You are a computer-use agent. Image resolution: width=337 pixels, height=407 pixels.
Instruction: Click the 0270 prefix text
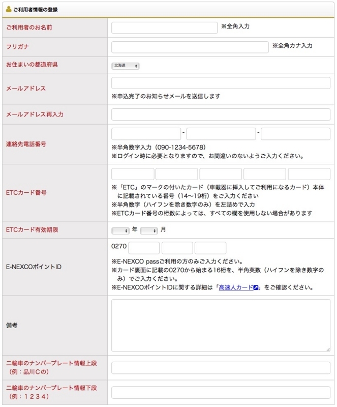[x=119, y=246]
